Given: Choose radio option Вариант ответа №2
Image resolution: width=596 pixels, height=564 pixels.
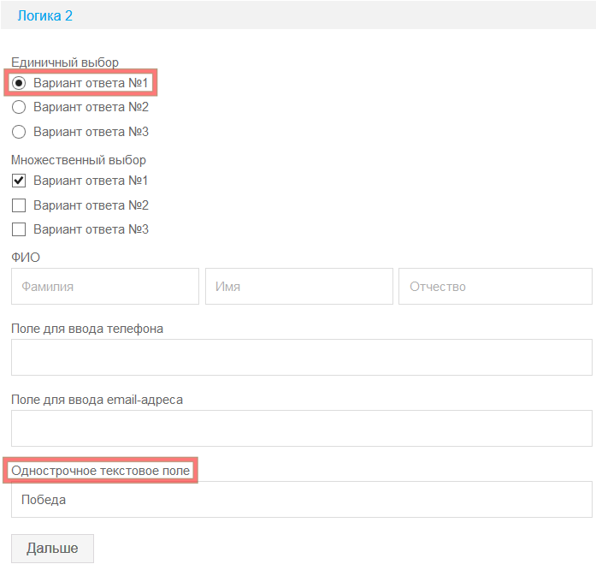Looking at the screenshot, I should click(19, 107).
